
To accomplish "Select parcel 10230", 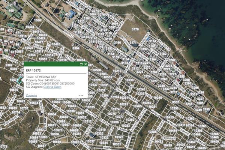I will [x=130, y=80].
